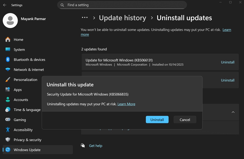Confirm Uninstall in the dialog
The image size is (244, 159).
(x=157, y=120)
